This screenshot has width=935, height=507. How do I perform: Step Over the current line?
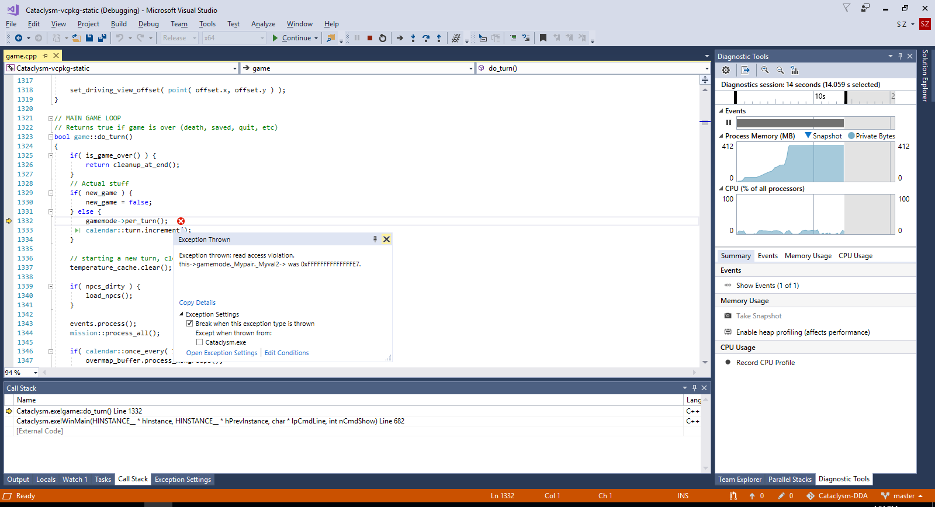pos(426,38)
